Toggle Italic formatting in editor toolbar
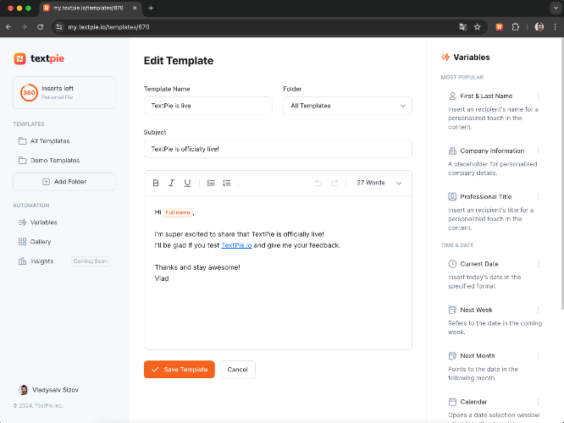Screen dimensions: 564x423 click(x=172, y=183)
